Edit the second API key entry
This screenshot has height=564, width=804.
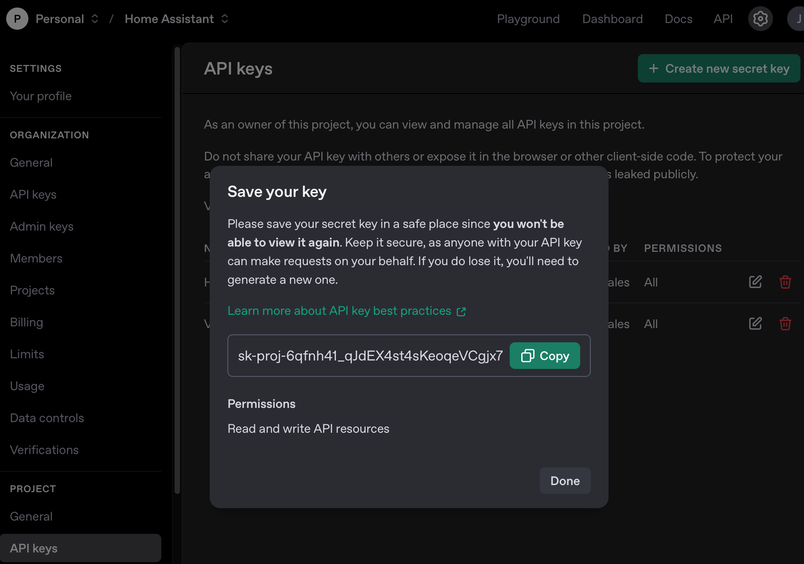tap(755, 324)
